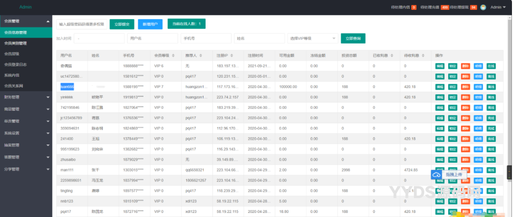This screenshot has width=513, height=217.
Task: Open the Admin account dropdown menu
Action: click(498, 7)
